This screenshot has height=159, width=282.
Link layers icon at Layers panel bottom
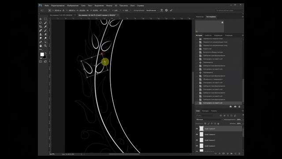(215, 154)
